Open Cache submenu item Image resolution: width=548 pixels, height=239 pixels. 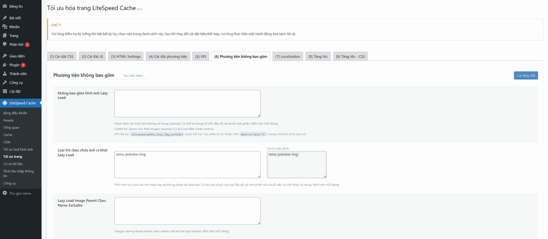8,135
